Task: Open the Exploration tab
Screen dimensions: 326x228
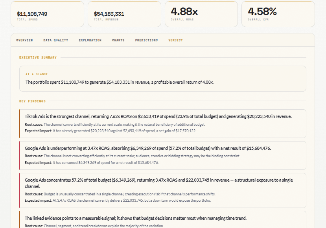Action: point(90,40)
